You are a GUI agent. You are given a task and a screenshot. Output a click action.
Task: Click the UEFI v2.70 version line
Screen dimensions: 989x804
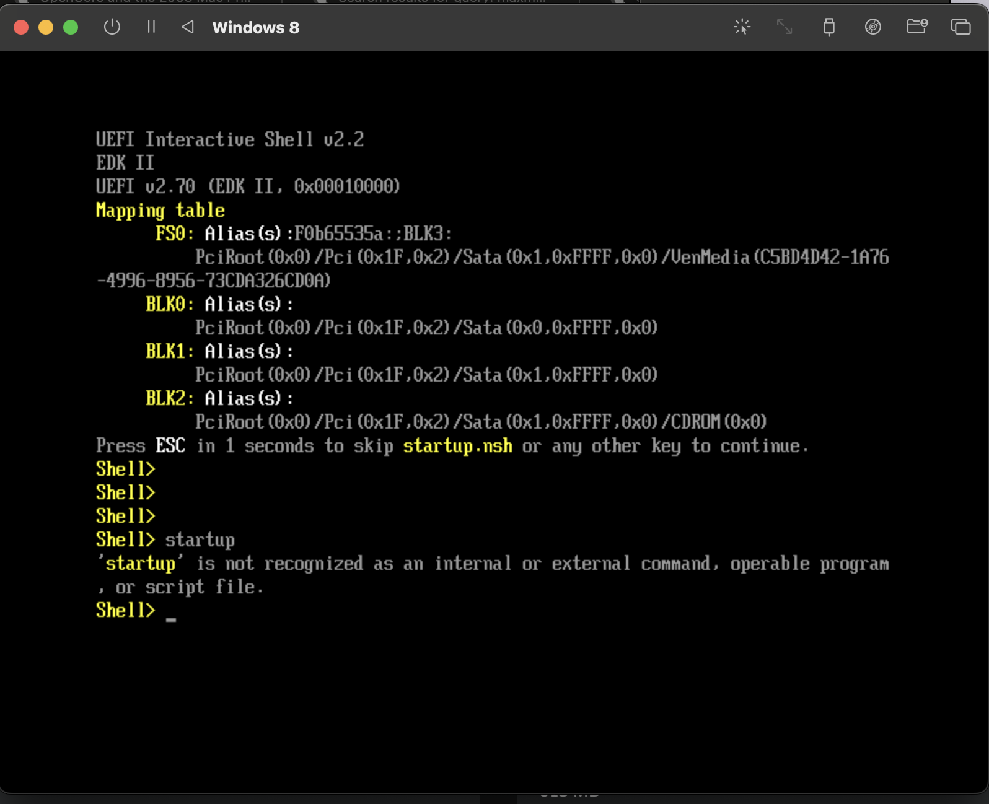tap(248, 186)
